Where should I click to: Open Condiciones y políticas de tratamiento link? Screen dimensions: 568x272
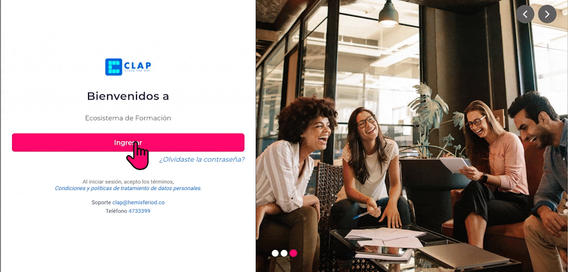click(128, 188)
